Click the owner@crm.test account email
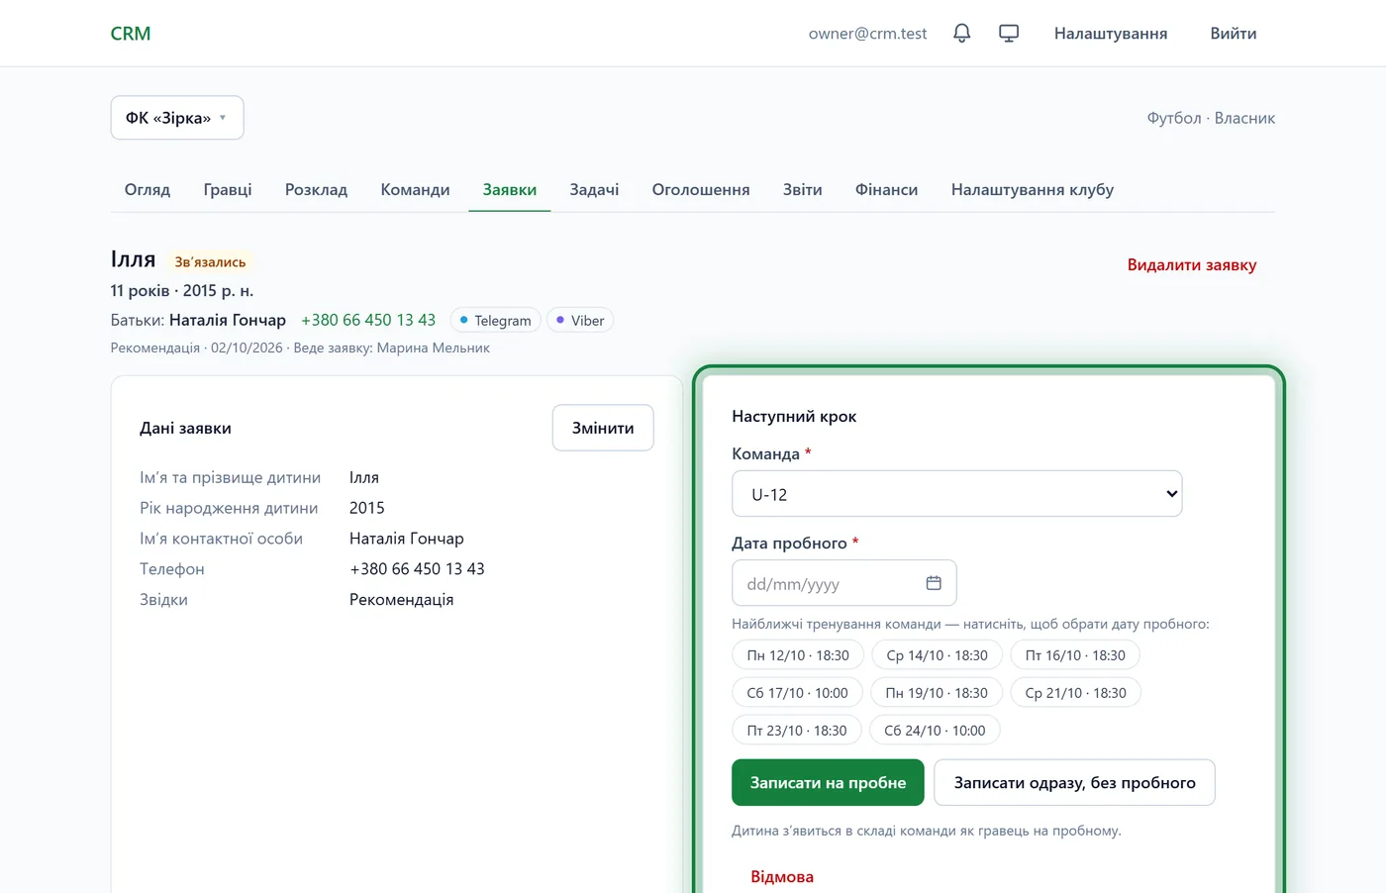Image resolution: width=1386 pixels, height=893 pixels. 867,34
